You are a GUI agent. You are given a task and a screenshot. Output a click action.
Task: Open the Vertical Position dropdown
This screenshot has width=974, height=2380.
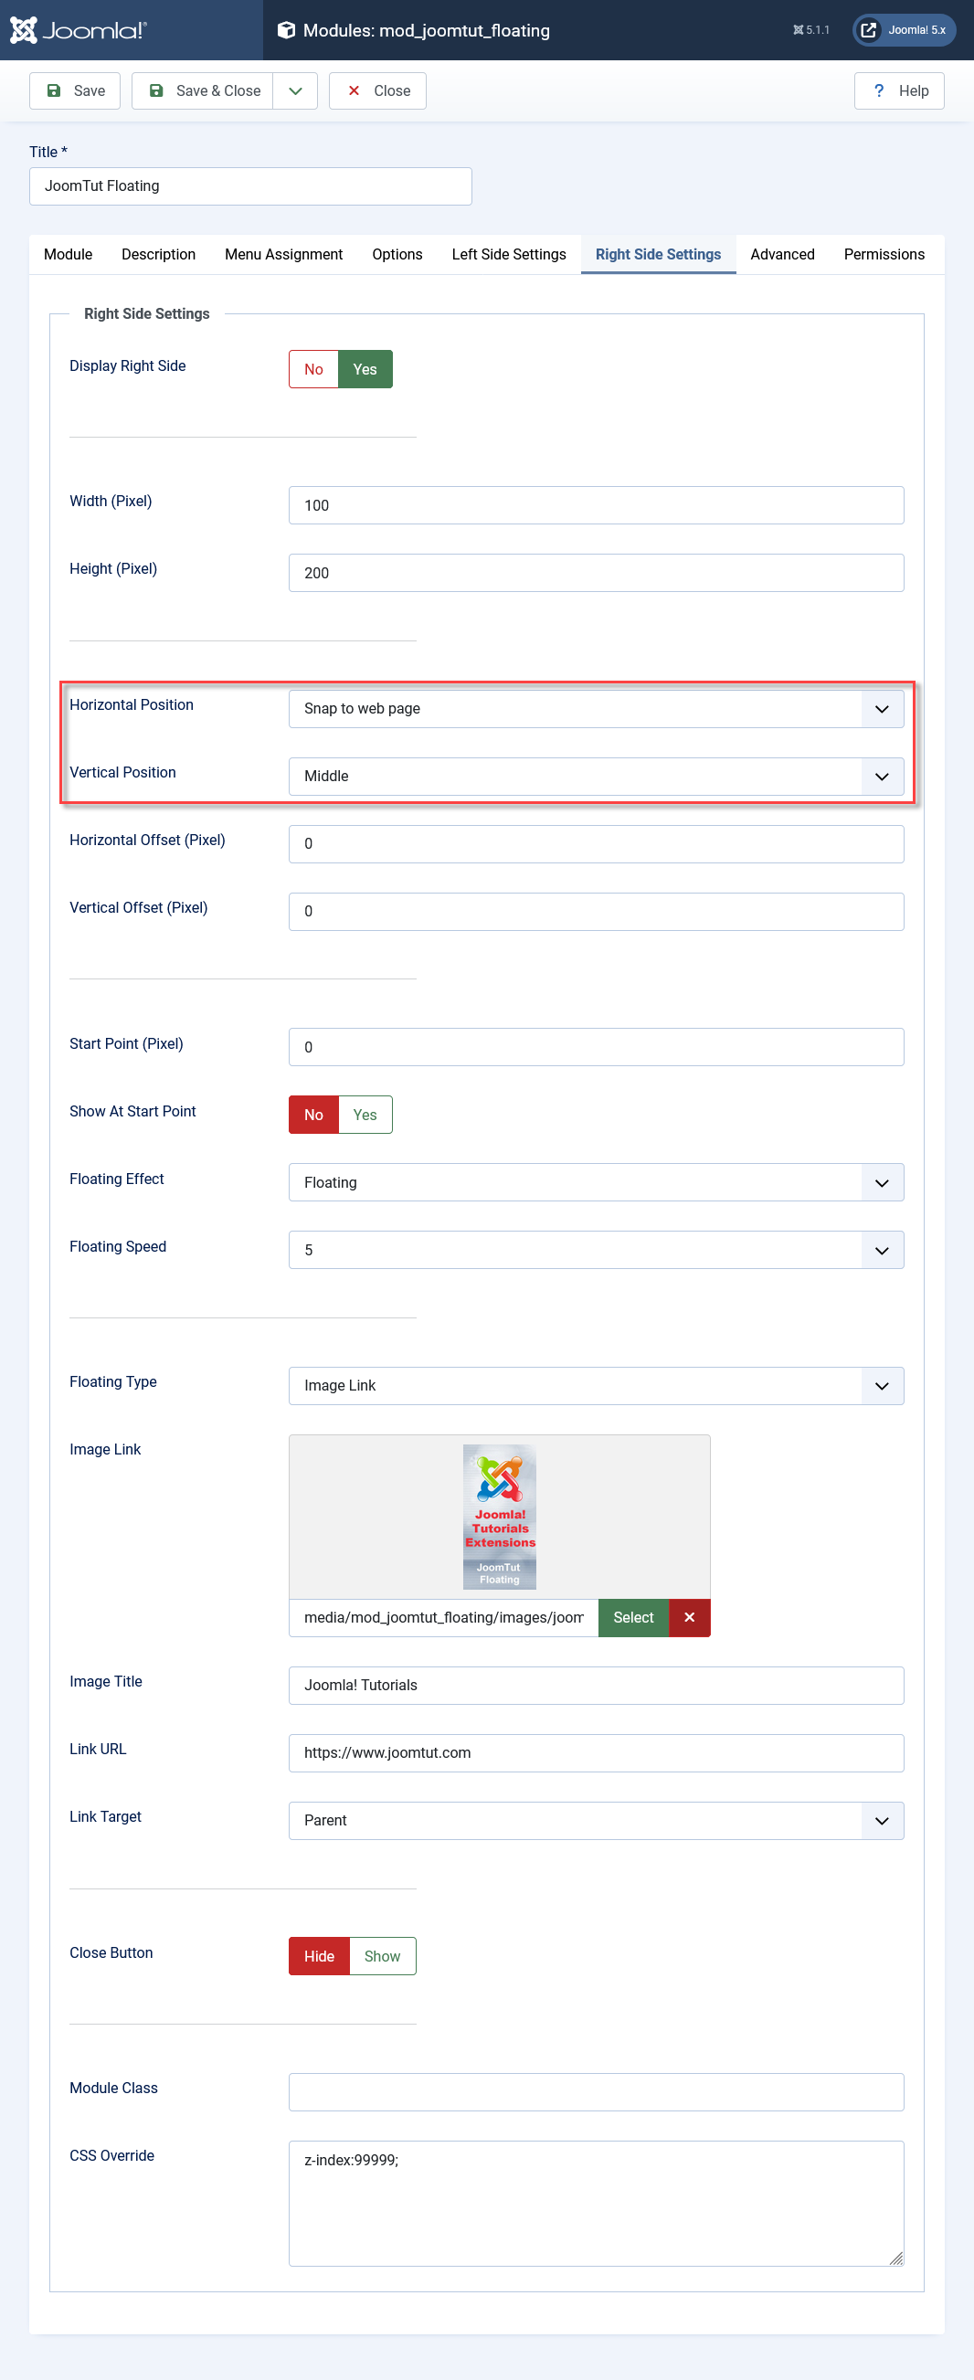596,776
